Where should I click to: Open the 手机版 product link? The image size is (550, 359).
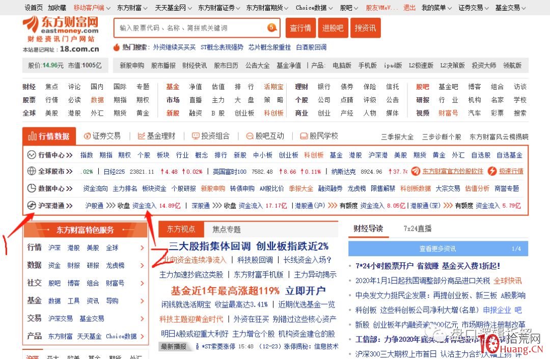367,66
